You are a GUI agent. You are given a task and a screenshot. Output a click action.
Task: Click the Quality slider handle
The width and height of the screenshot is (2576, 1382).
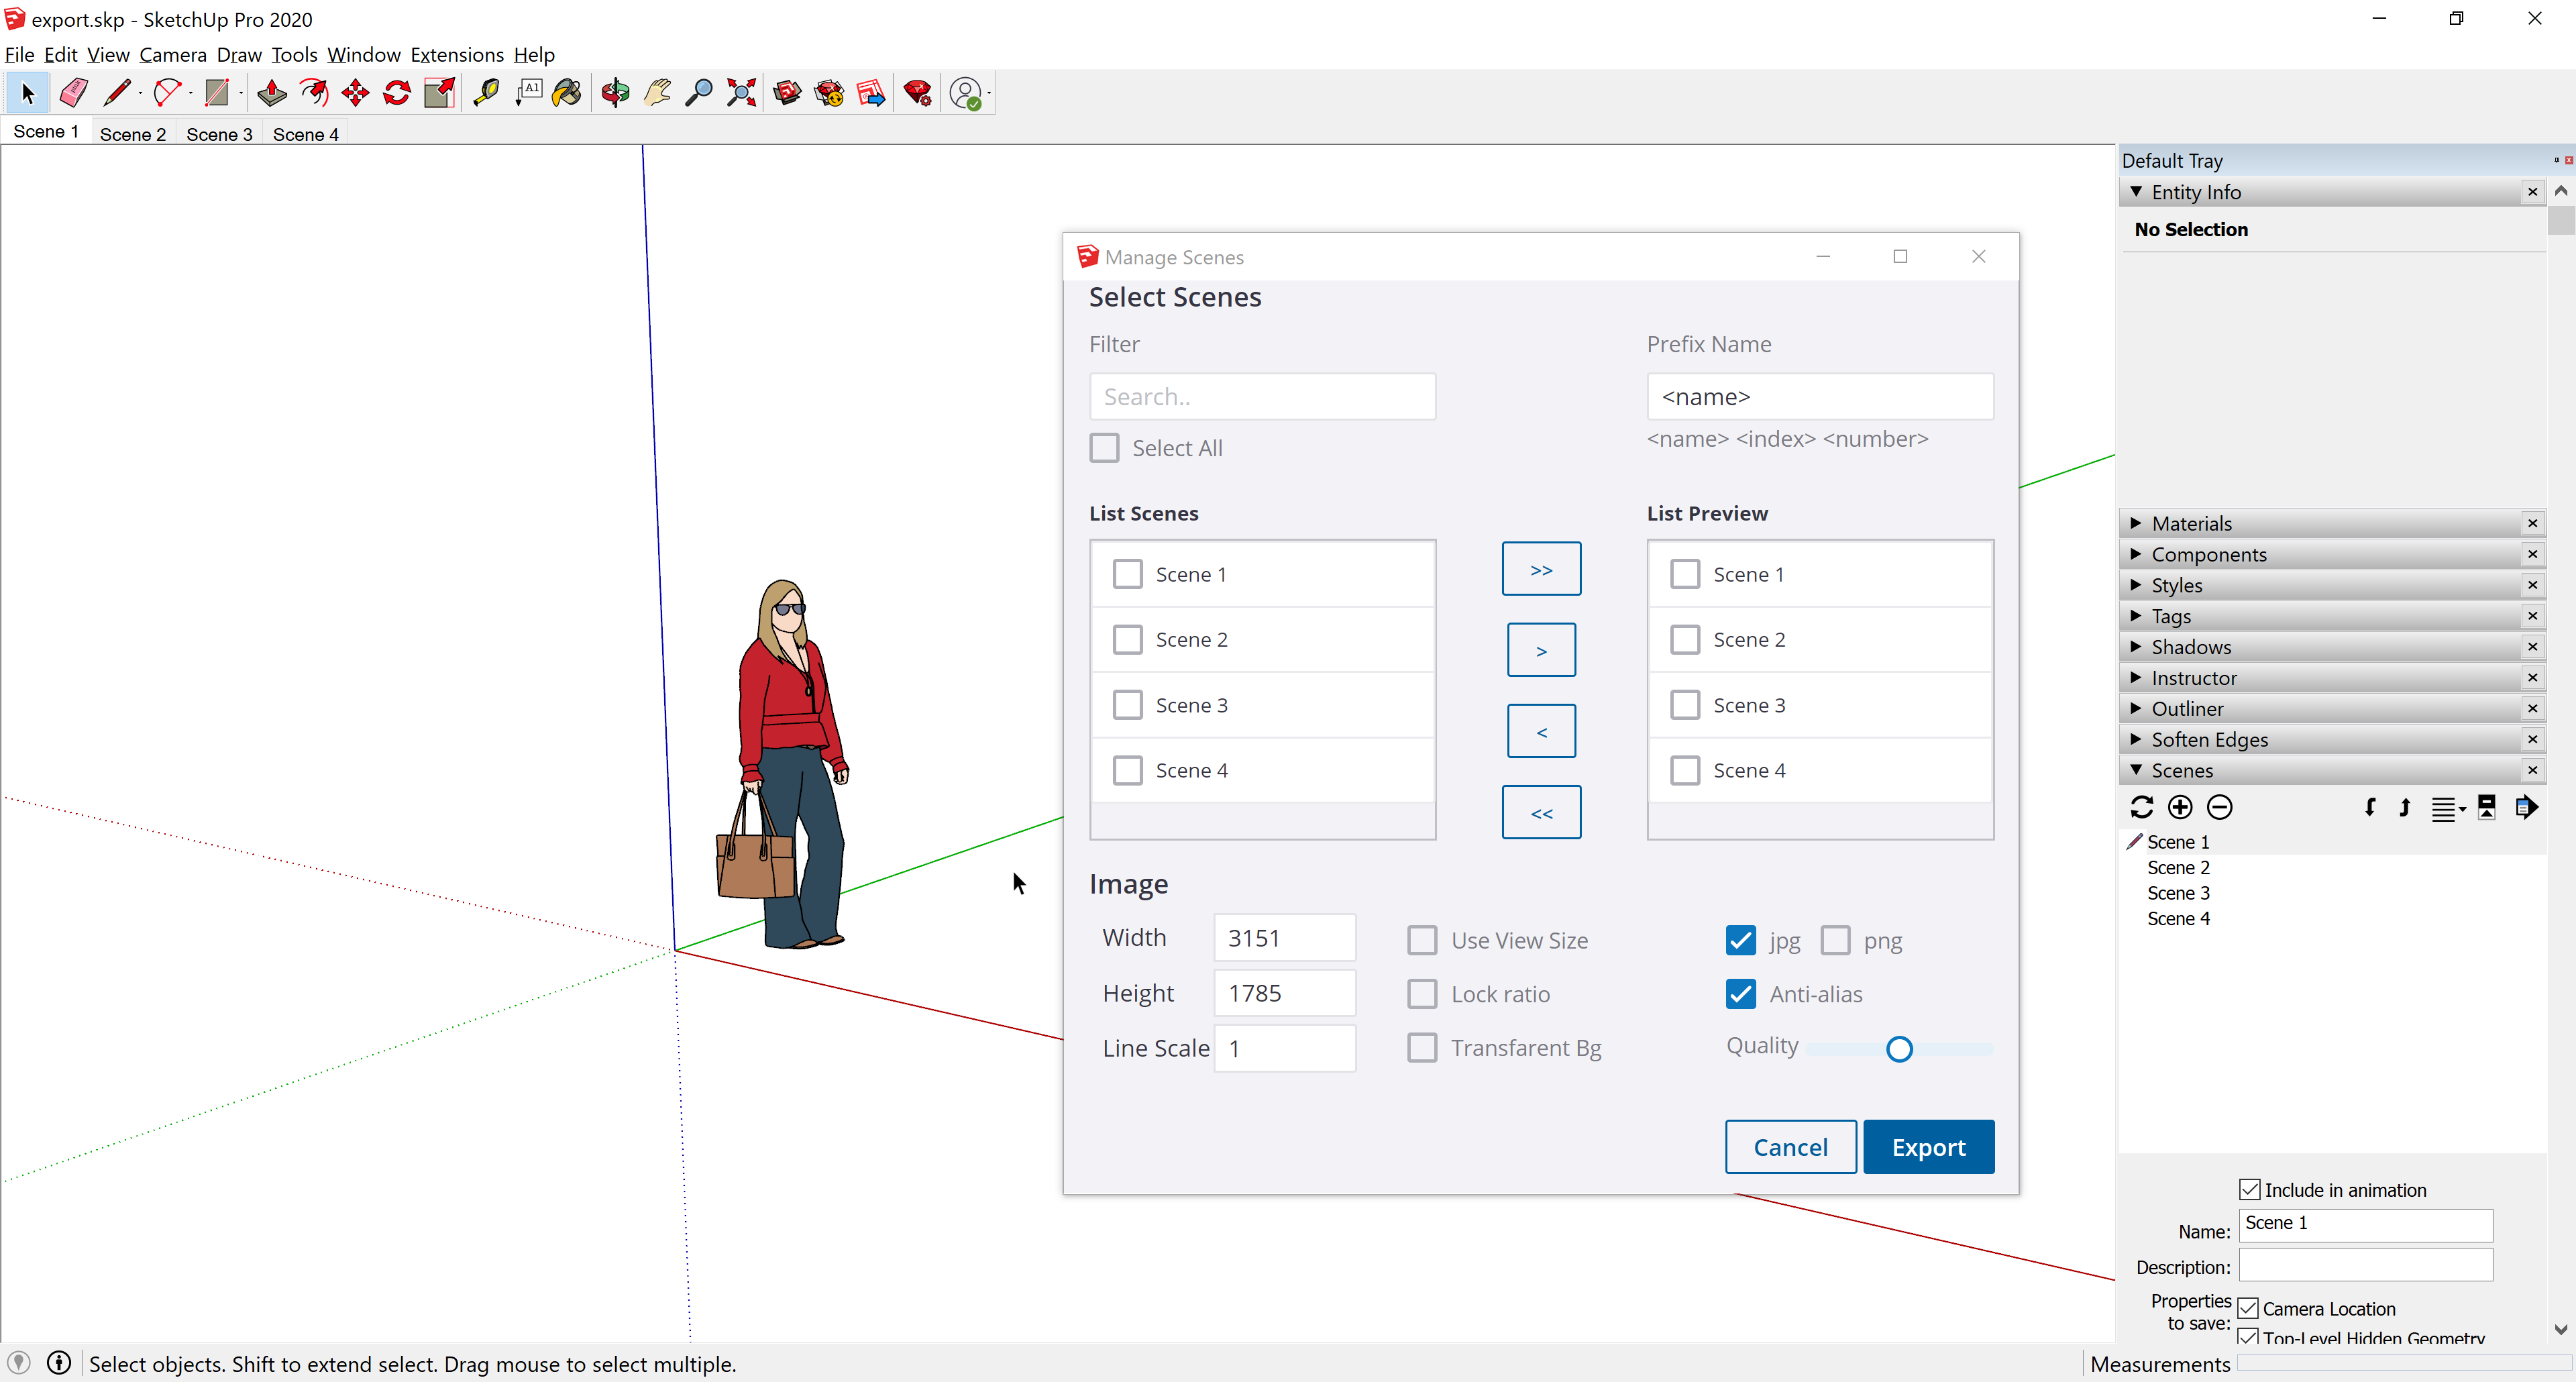pyautogui.click(x=1899, y=1049)
